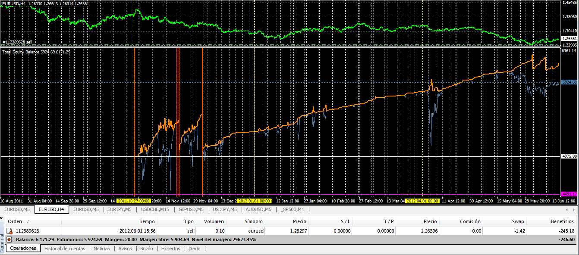Switch to the Noticias terminal tab

101,249
